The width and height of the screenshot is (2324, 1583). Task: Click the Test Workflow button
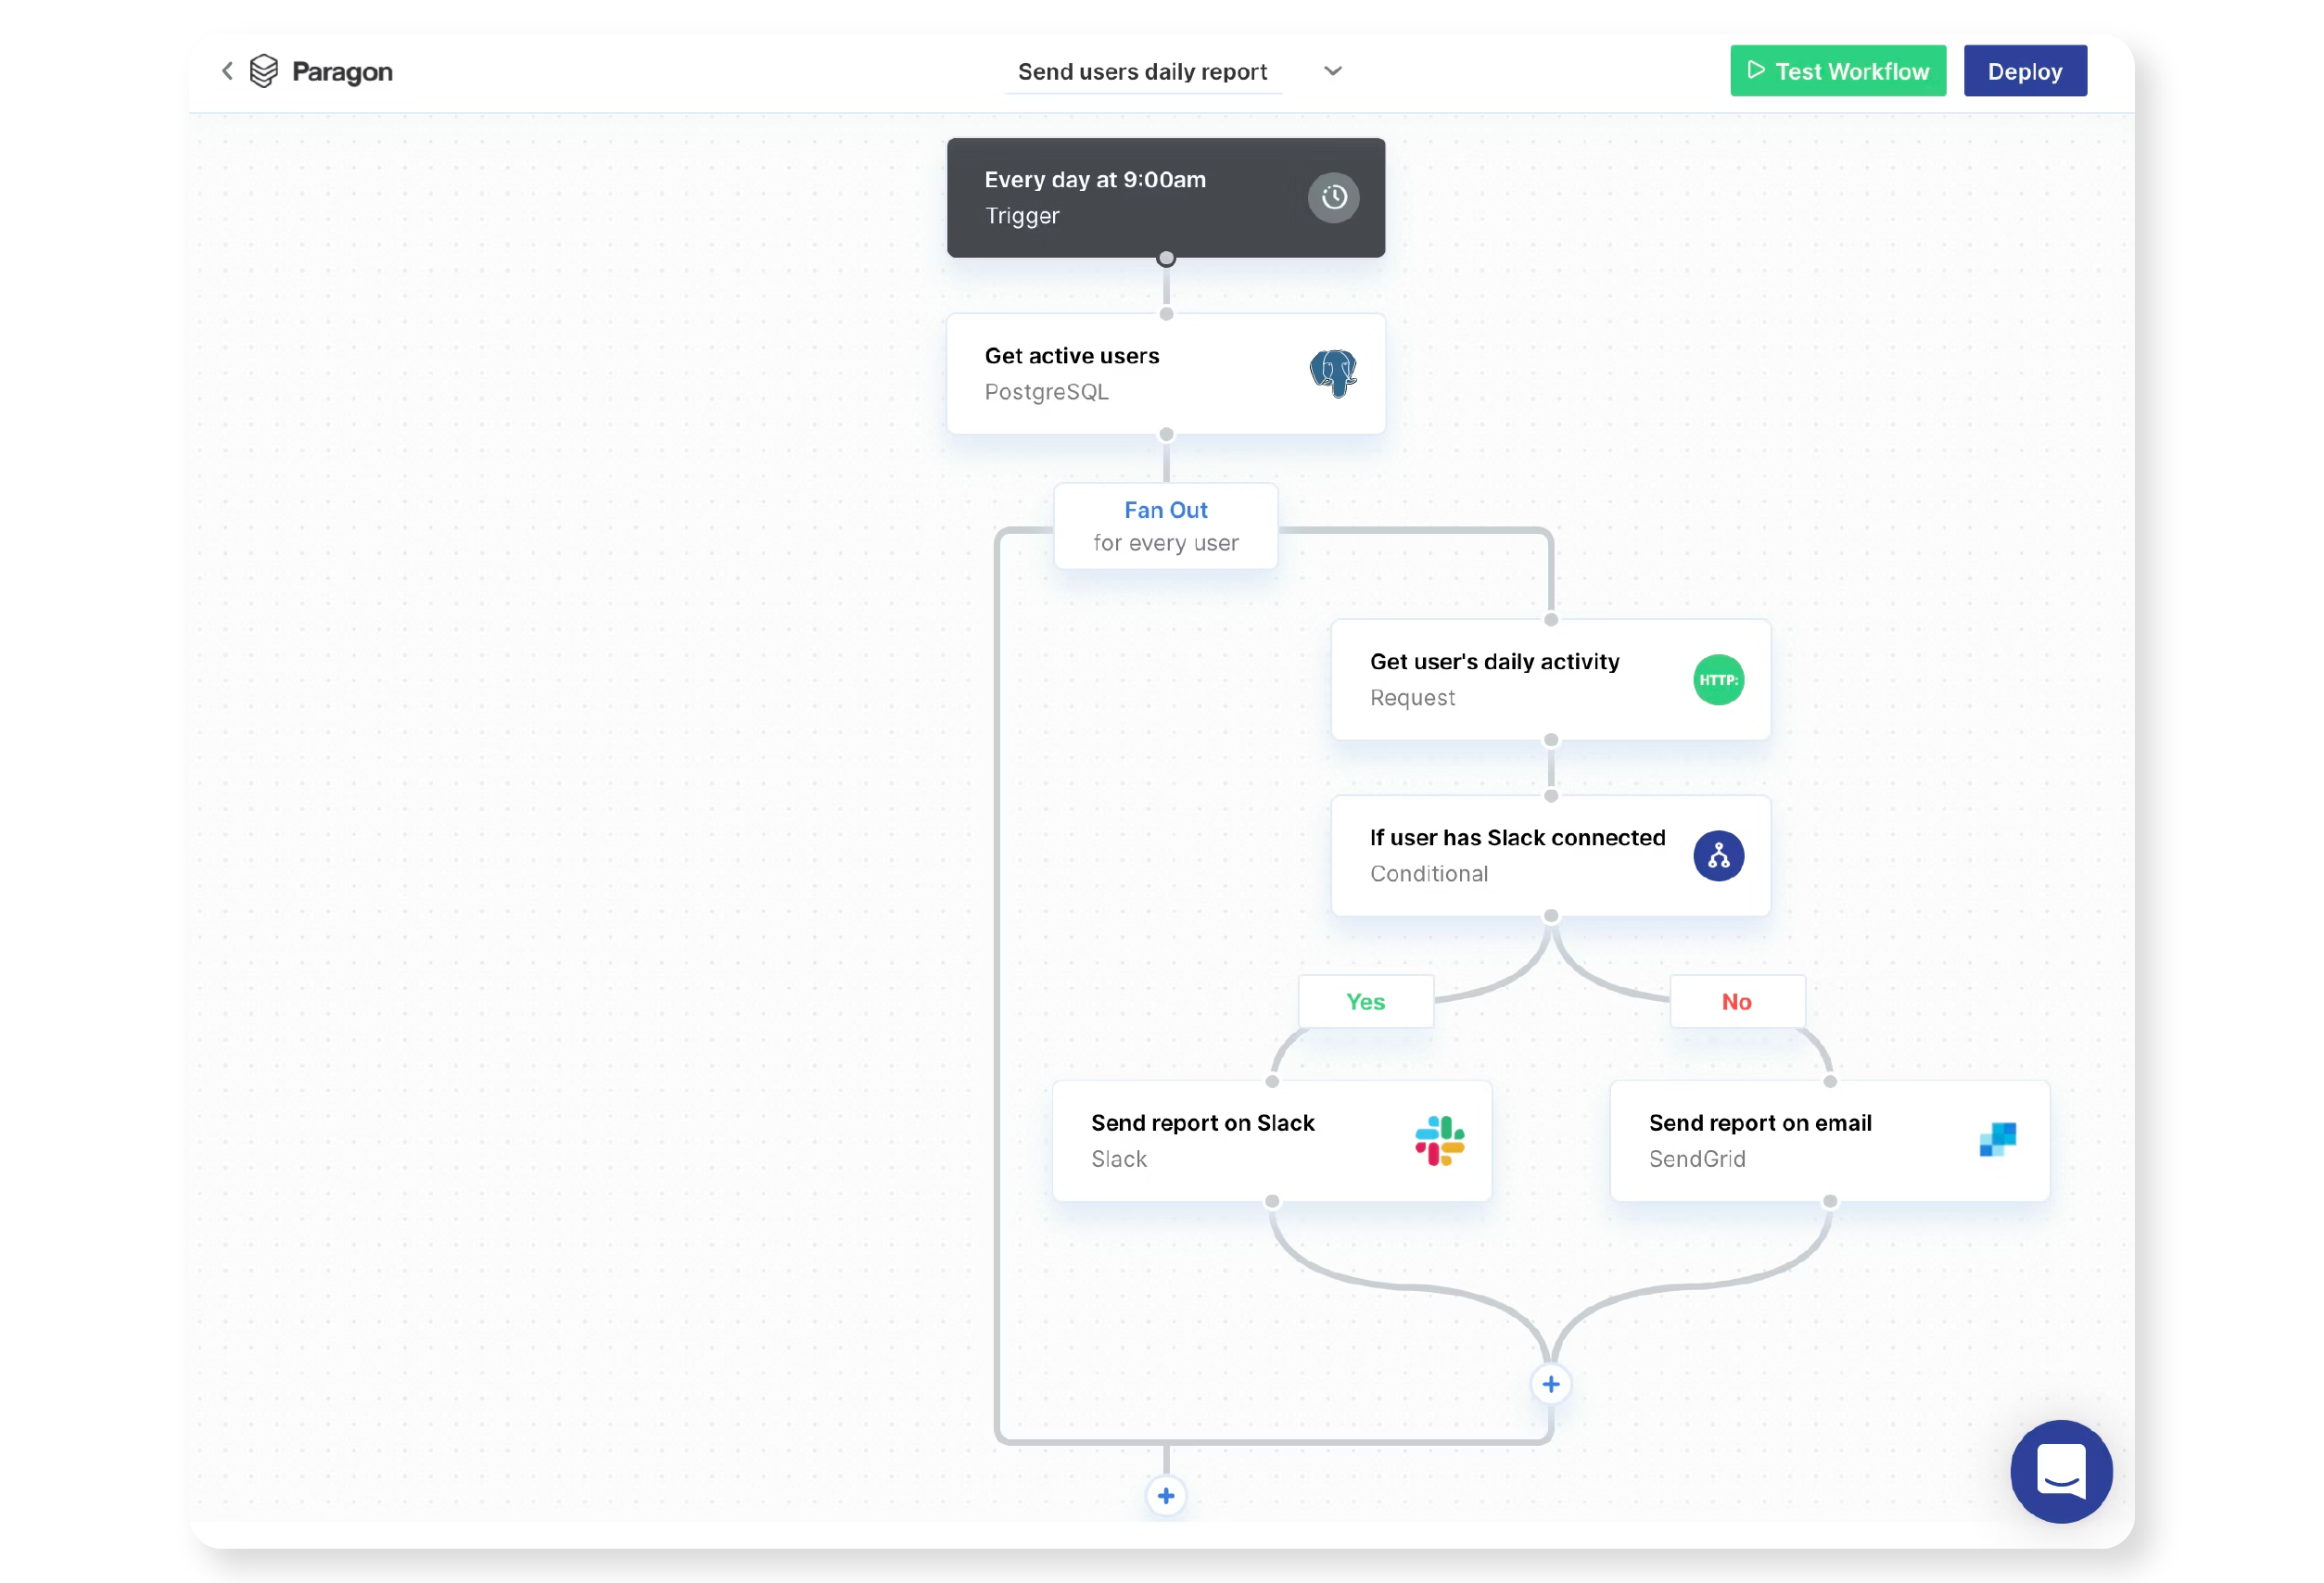click(1837, 70)
